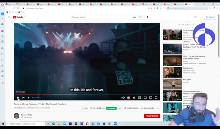
Task: Open bookmarks heart icon in the Opera sidebar
Action: (x=2, y=60)
